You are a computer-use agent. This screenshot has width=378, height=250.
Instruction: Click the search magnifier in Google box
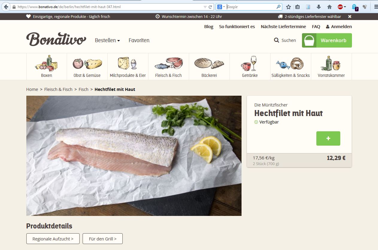click(x=279, y=7)
